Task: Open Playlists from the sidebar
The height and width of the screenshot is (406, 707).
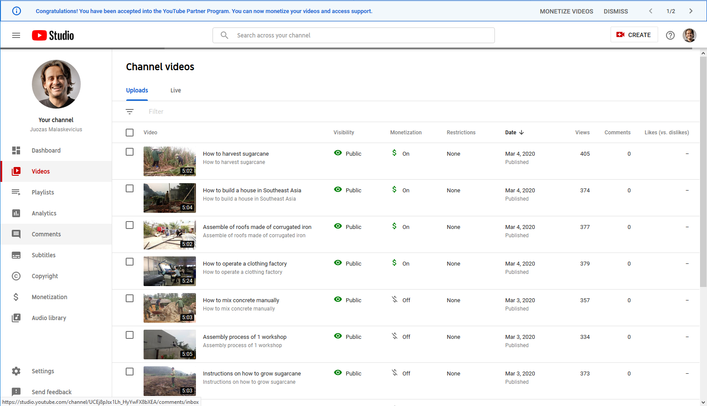Action: click(43, 192)
